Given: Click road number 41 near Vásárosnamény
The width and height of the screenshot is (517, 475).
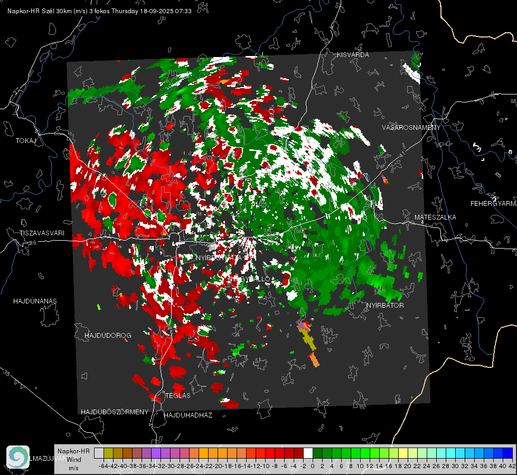Looking at the screenshot, I should tap(401, 154).
